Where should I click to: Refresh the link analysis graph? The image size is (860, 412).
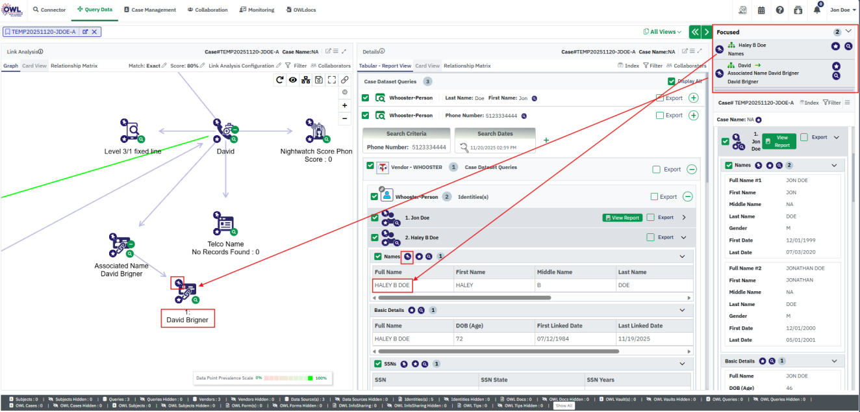[x=280, y=80]
